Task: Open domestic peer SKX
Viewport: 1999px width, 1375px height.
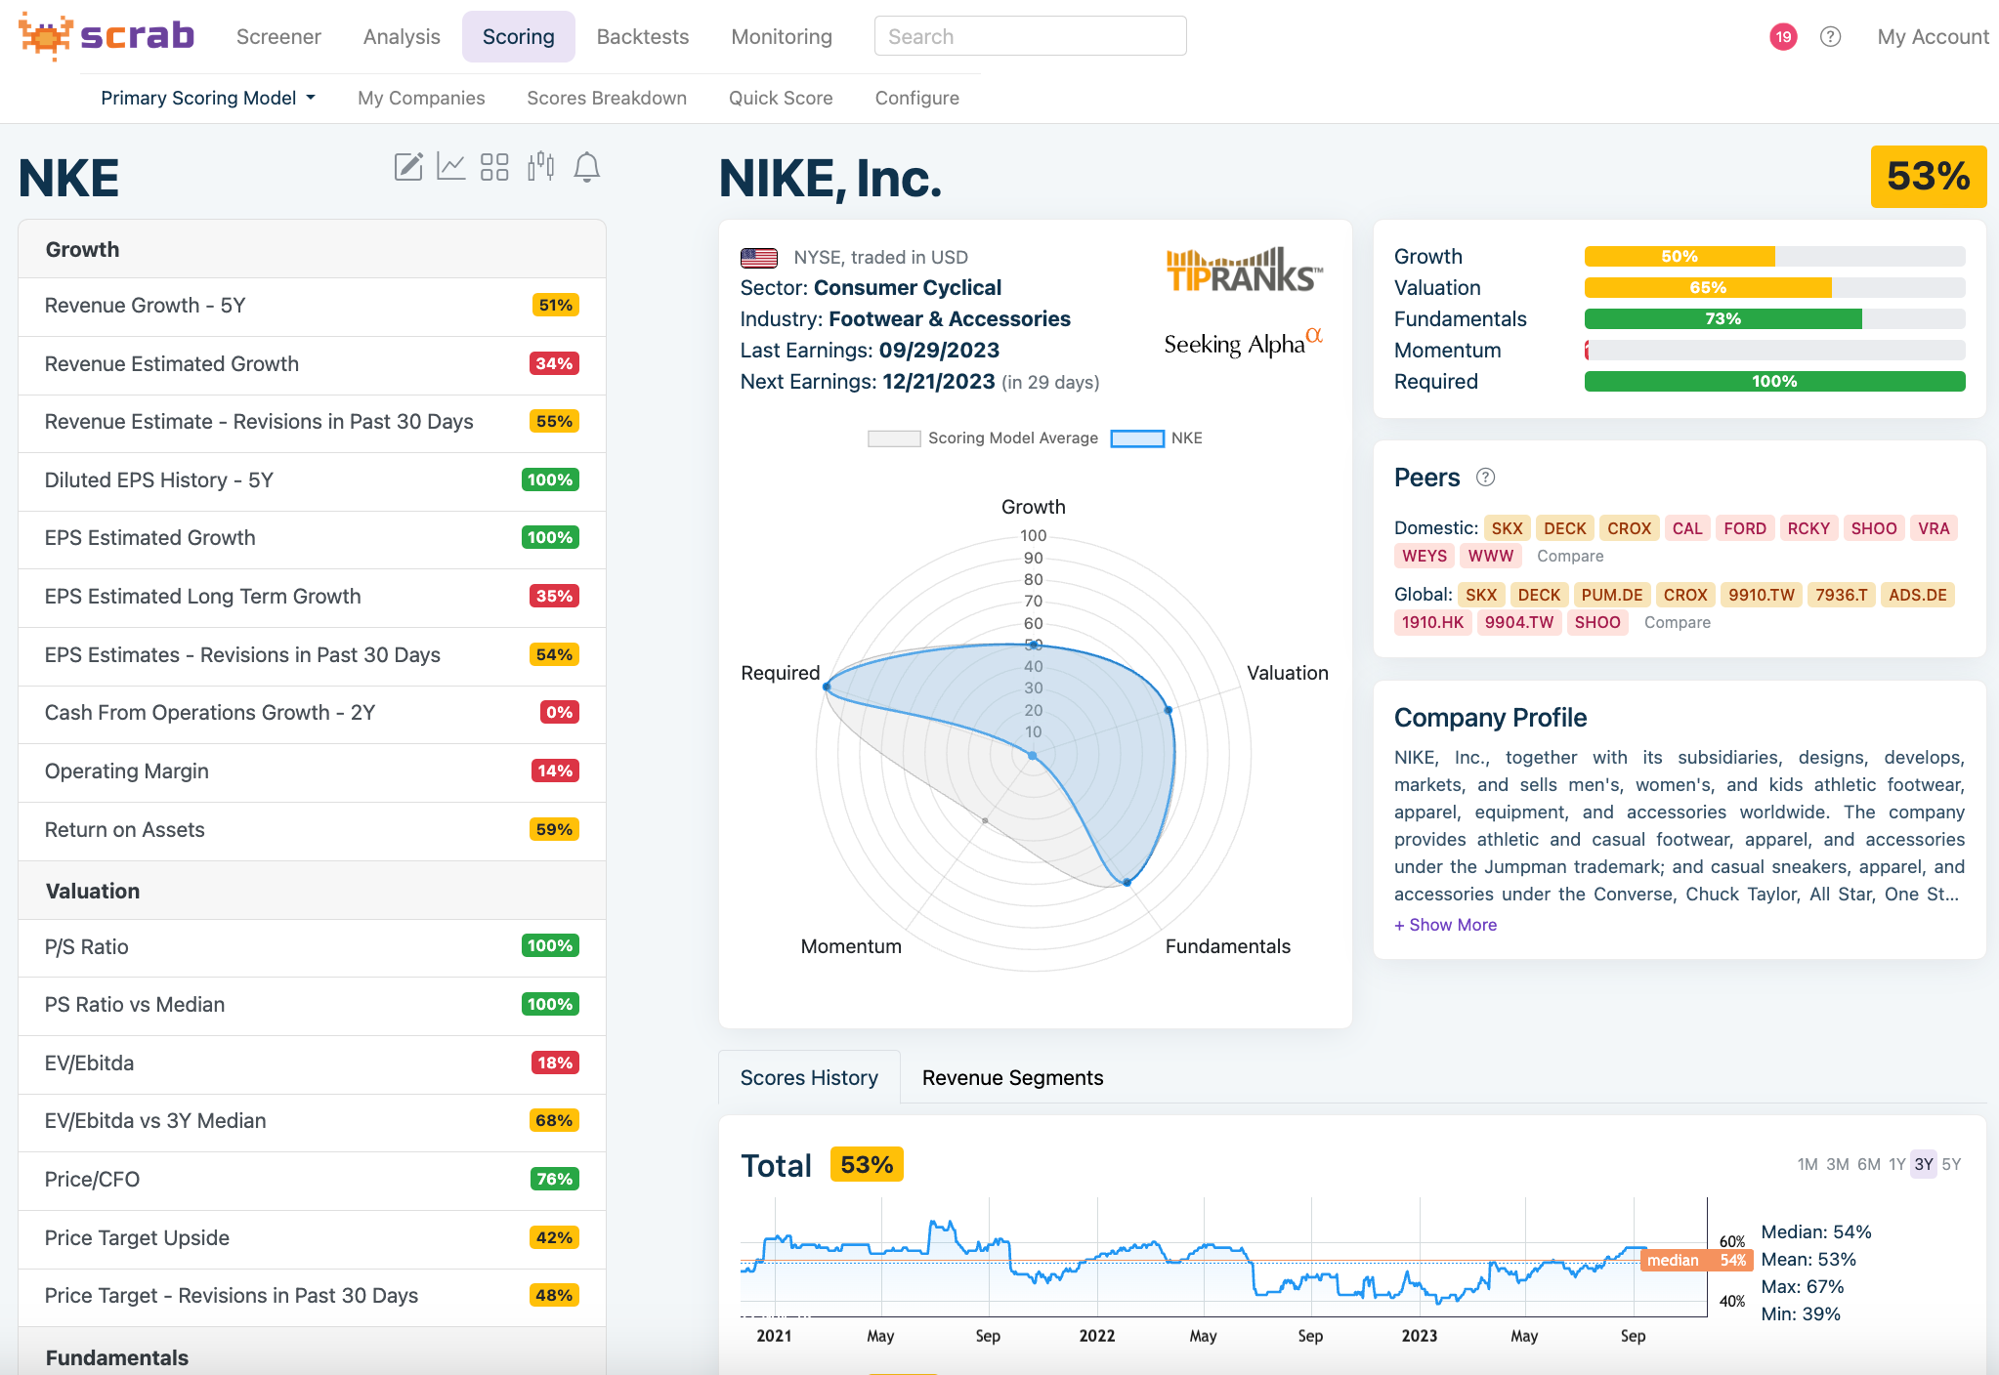Action: (1507, 528)
